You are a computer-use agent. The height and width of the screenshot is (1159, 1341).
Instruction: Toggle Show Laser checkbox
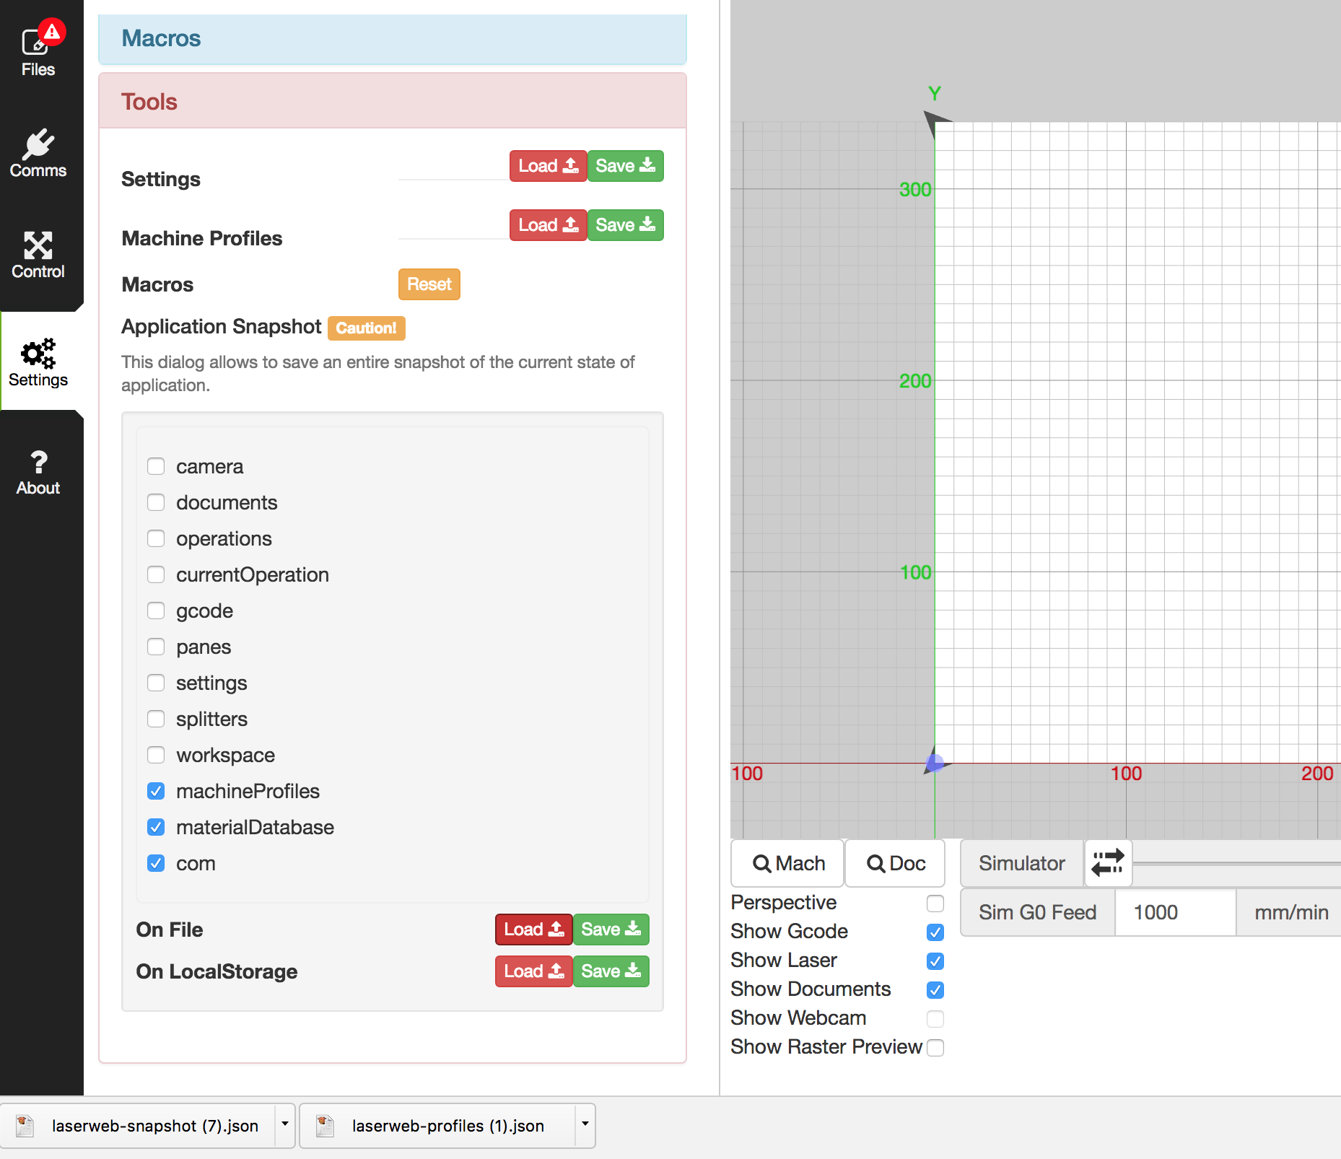(x=935, y=961)
